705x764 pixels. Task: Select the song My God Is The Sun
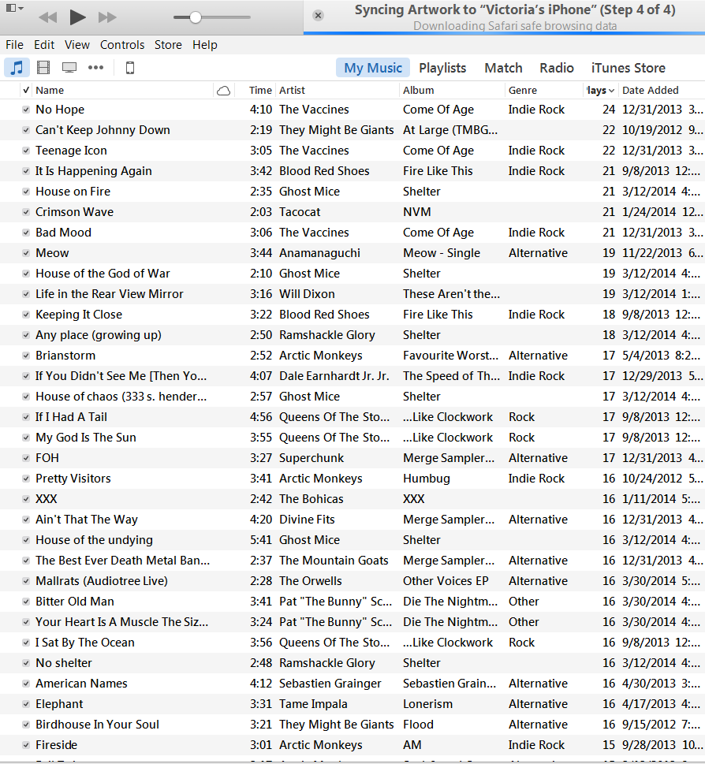tap(86, 438)
